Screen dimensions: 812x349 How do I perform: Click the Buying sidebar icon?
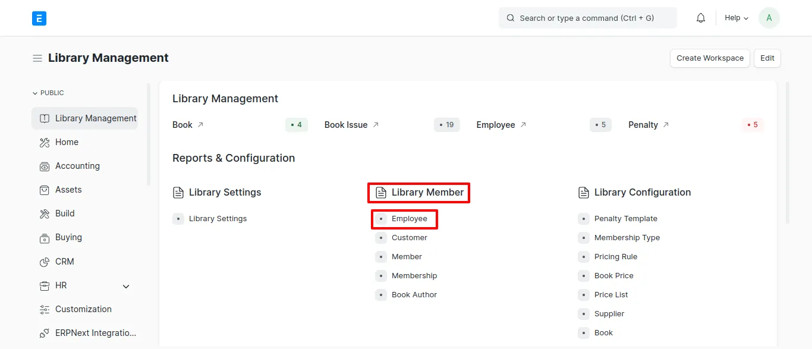45,238
